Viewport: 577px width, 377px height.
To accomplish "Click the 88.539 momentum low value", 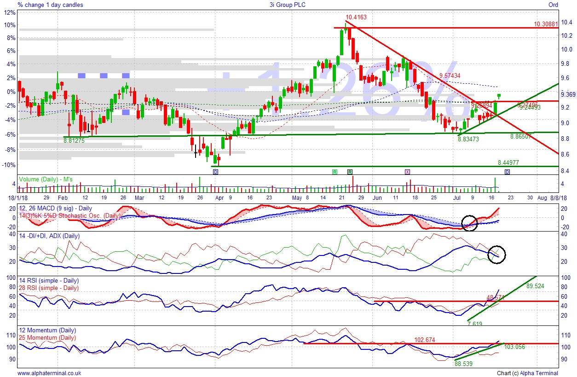I will pyautogui.click(x=463, y=363).
